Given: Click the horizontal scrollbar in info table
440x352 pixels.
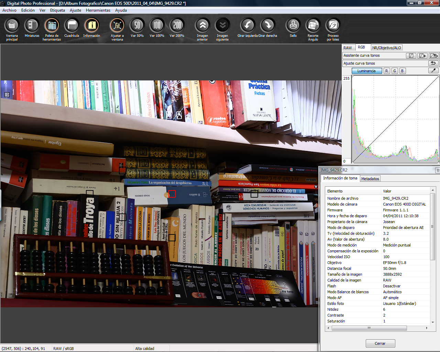Looking at the screenshot, I should (369, 328).
